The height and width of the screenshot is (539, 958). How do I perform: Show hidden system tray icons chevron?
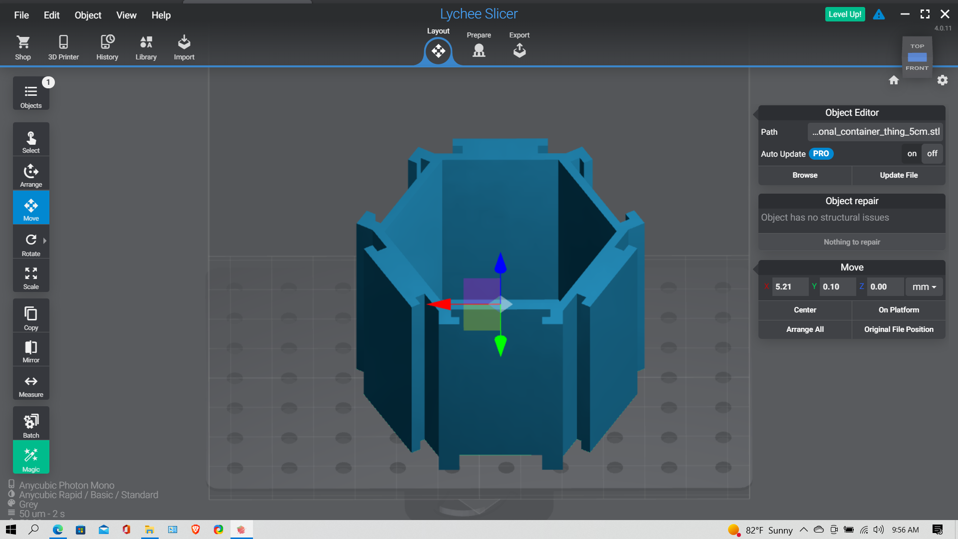tap(803, 530)
